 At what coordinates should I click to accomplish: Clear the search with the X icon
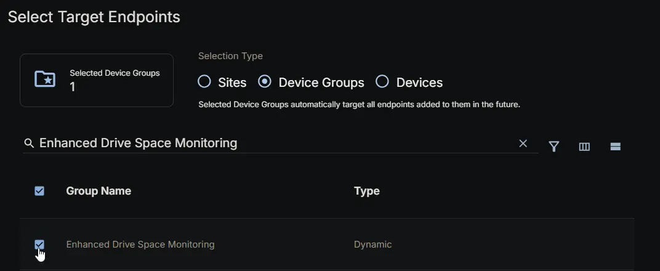pos(523,144)
